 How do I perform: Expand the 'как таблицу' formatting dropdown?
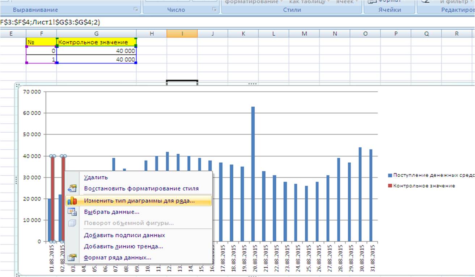click(309, 2)
